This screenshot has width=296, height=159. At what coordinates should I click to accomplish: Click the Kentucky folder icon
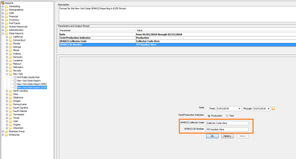pyautogui.click(x=11, y=57)
